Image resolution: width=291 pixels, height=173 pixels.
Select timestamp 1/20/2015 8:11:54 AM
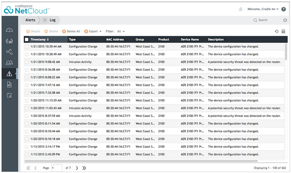[x=45, y=124]
